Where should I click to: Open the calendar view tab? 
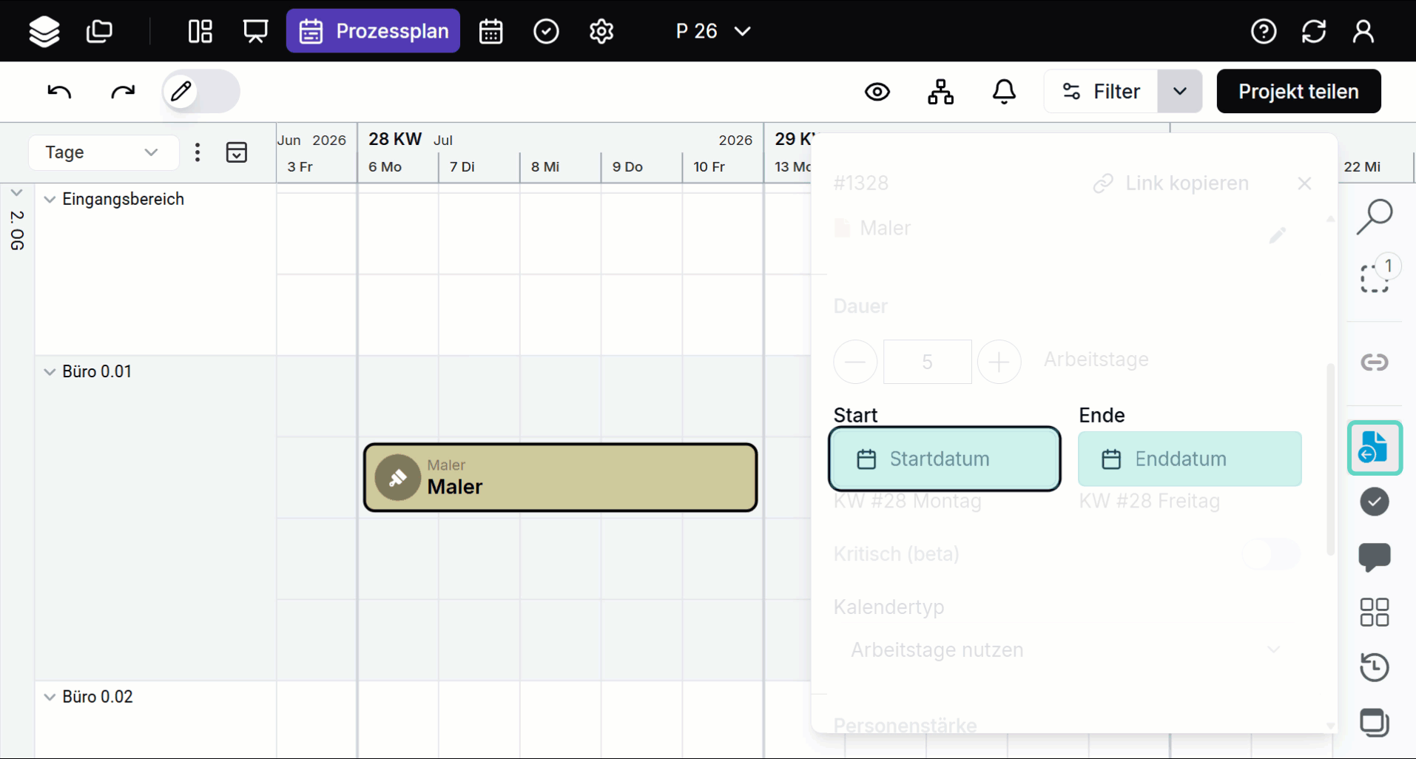point(490,31)
